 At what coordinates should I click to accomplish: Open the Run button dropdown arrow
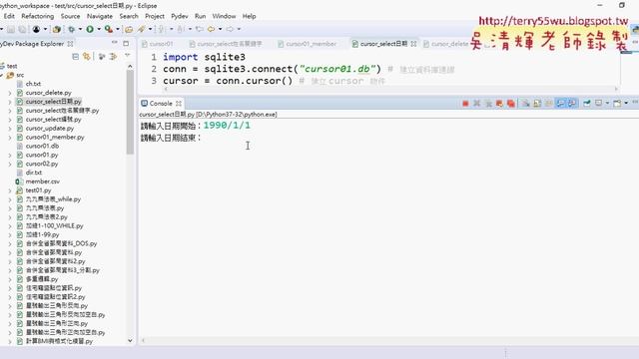[x=99, y=29]
